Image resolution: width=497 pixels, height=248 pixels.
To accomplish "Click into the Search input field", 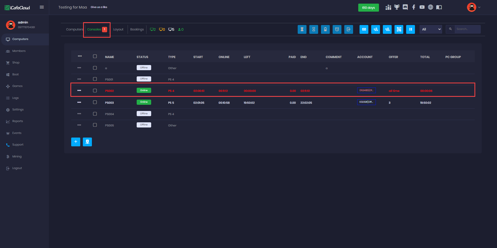I will point(467,29).
